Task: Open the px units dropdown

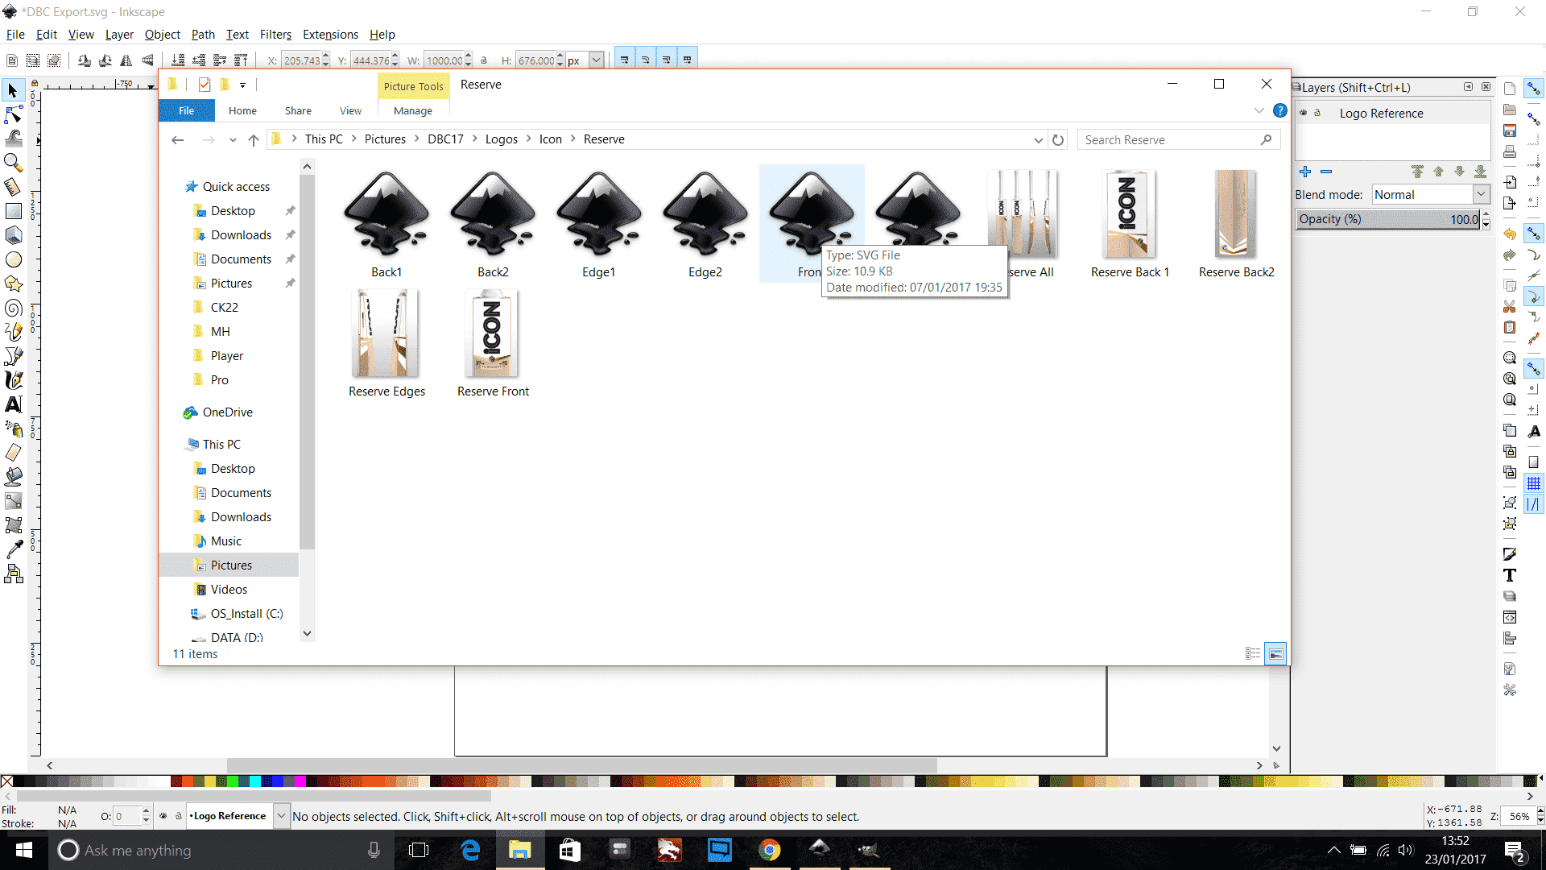Action: [x=596, y=60]
